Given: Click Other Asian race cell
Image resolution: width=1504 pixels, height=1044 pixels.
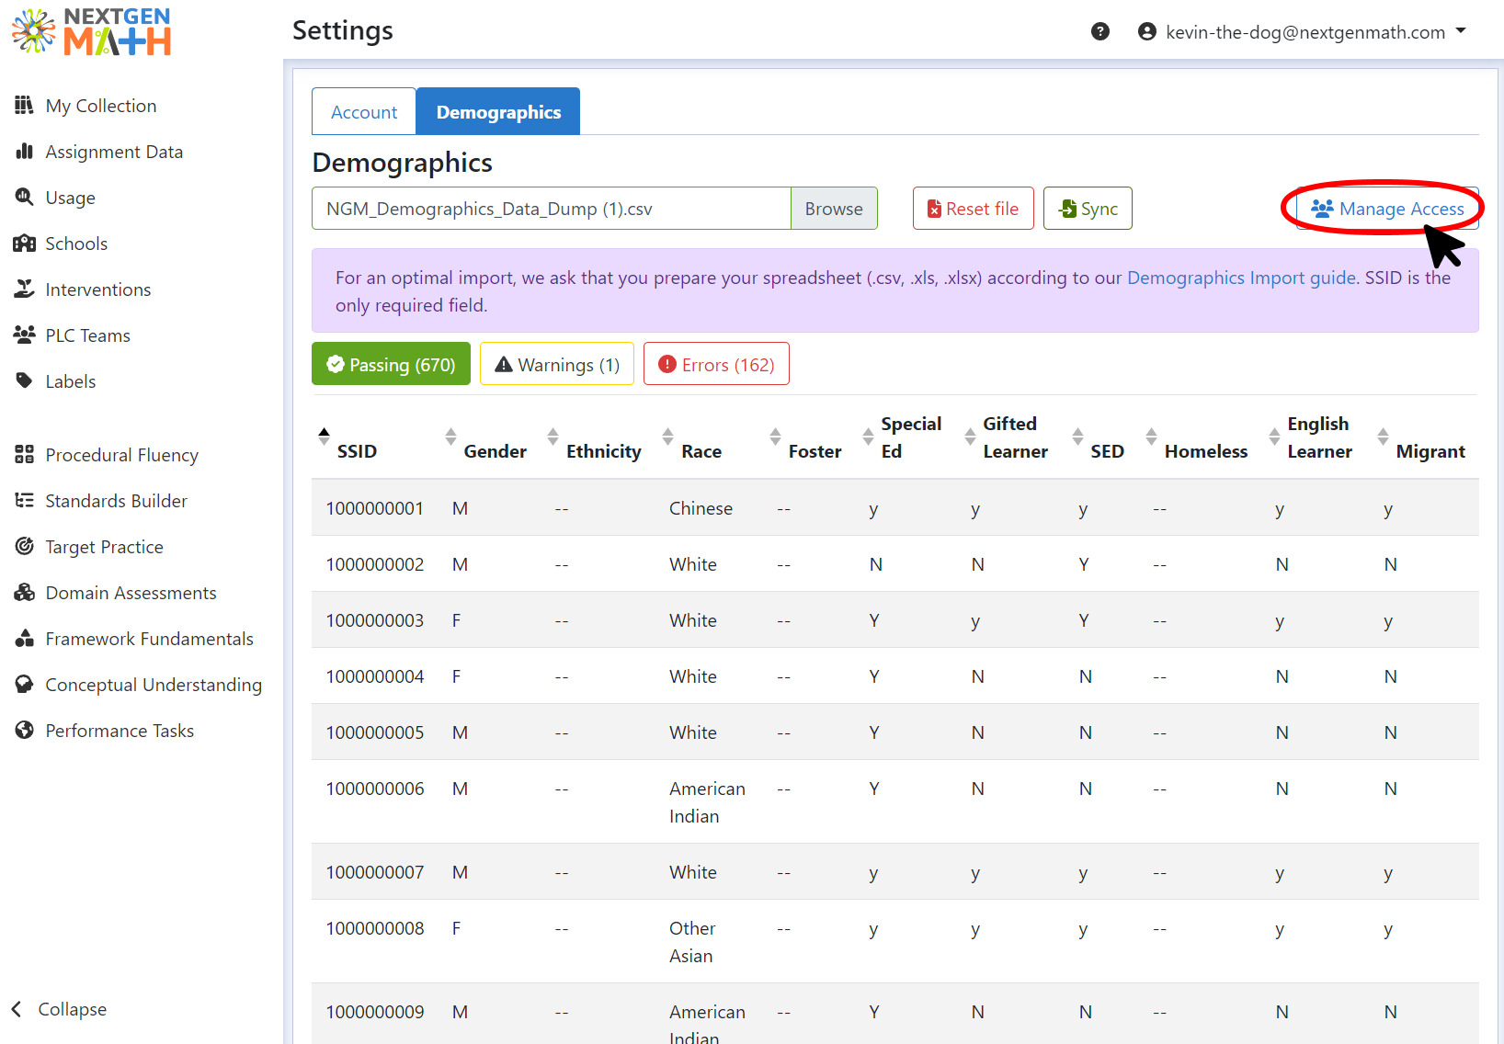Looking at the screenshot, I should point(692,942).
